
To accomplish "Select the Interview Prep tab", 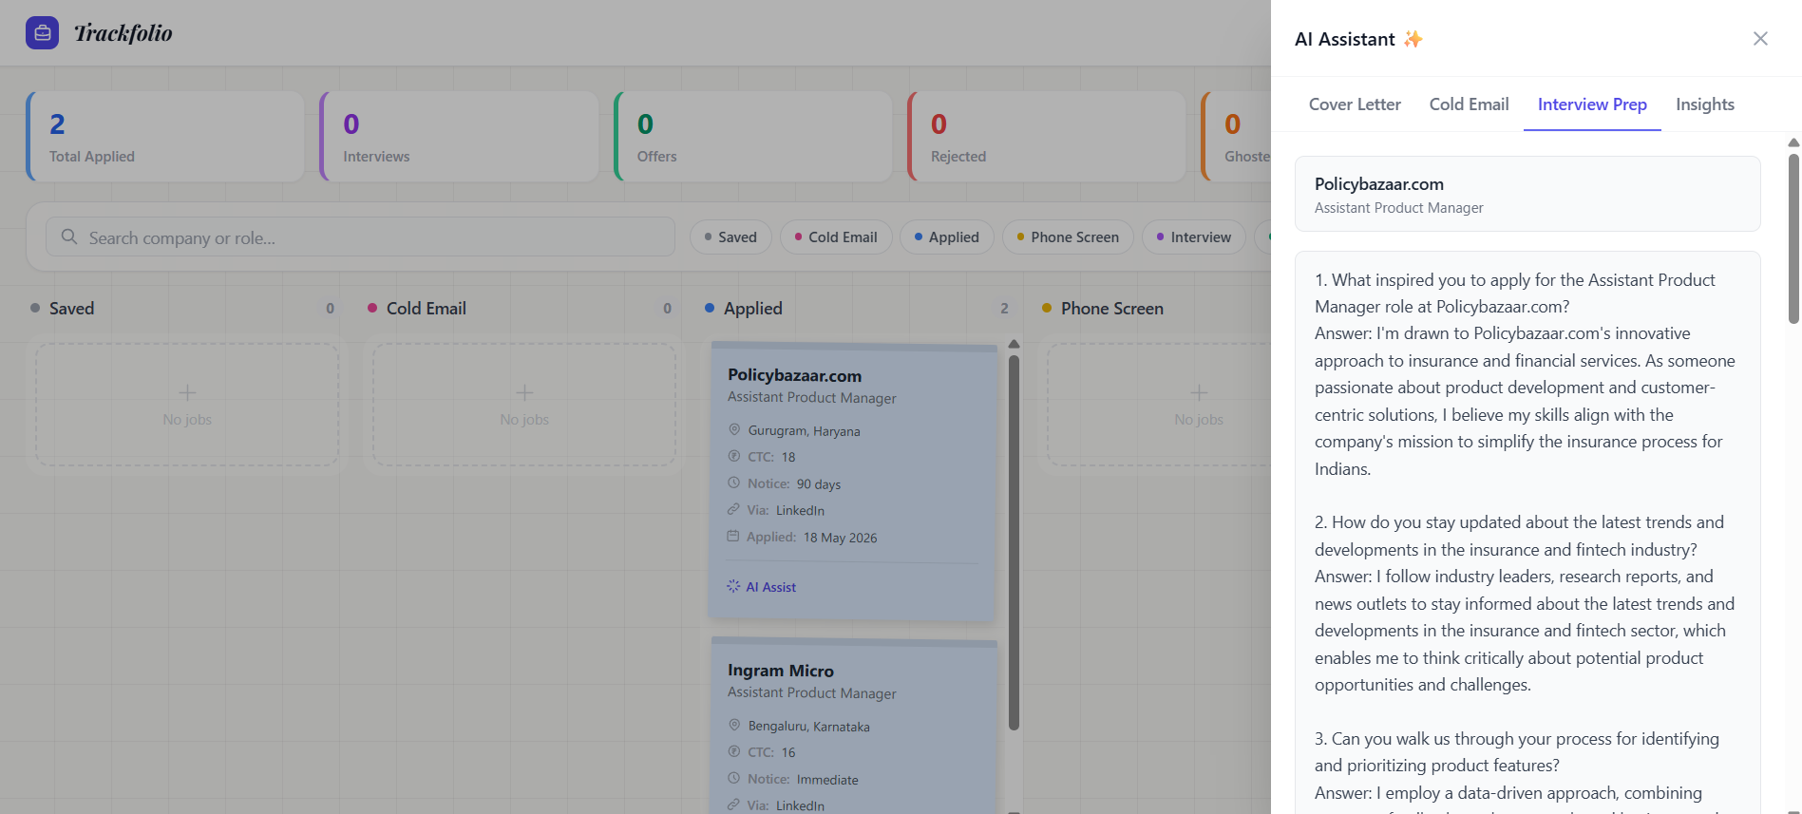I will 1592,104.
